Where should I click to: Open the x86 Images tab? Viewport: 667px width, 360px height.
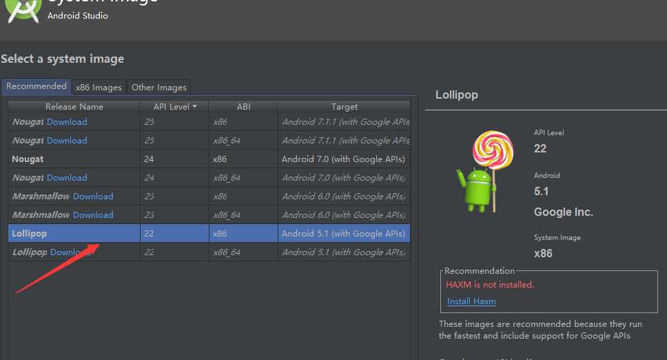pos(99,87)
